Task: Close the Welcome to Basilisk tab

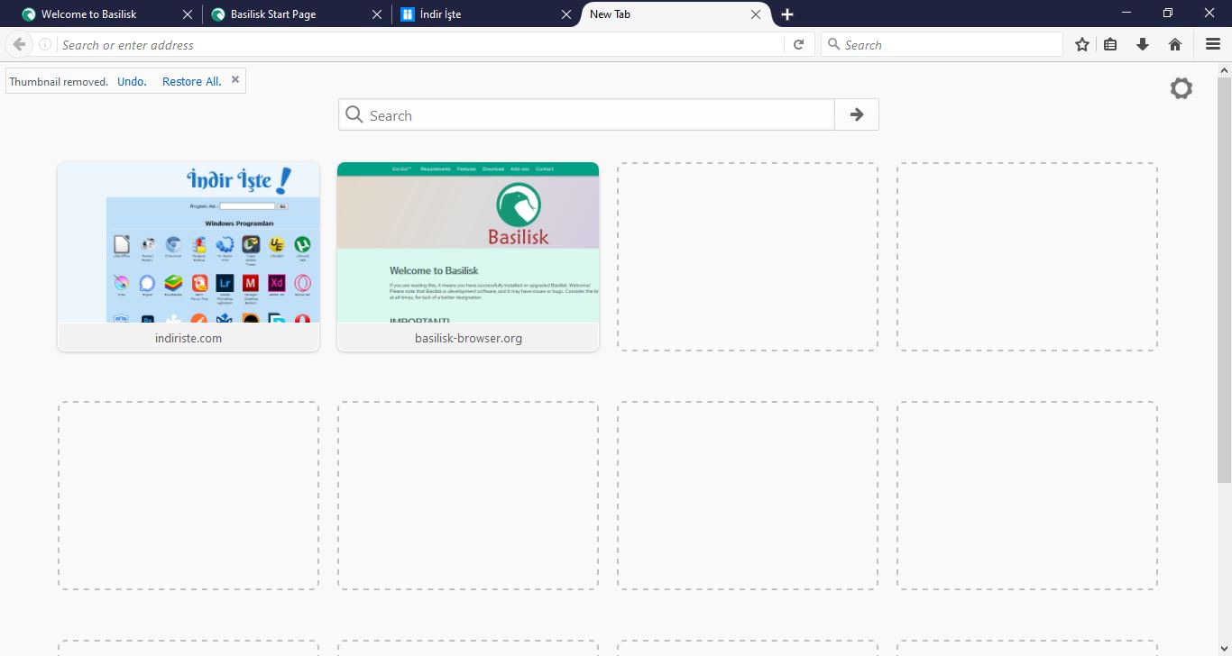Action: click(187, 14)
